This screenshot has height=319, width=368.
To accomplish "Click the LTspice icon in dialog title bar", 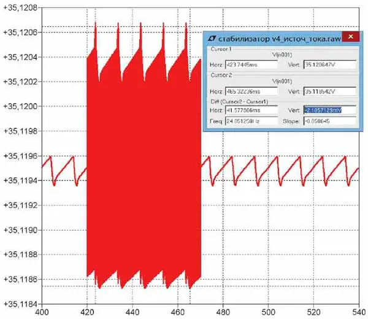I will point(210,37).
